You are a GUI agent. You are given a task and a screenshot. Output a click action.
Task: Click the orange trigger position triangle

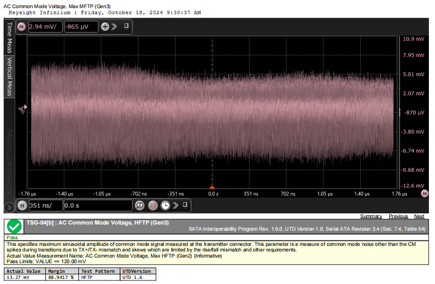[x=212, y=187]
